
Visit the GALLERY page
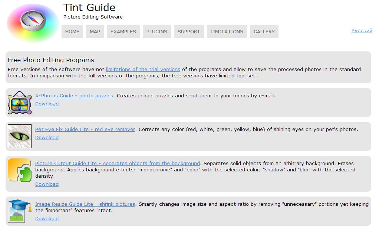264,31
